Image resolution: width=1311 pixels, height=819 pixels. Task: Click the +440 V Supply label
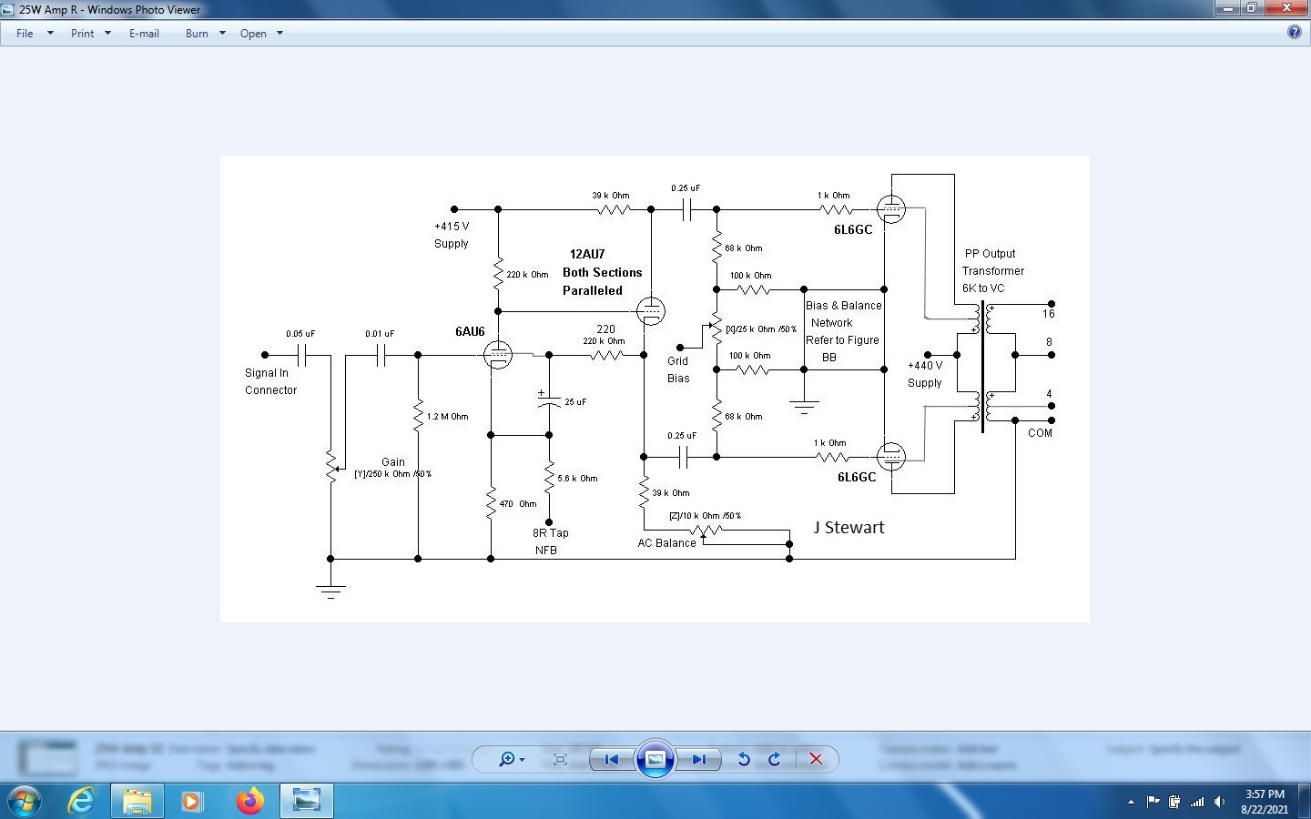[925, 374]
